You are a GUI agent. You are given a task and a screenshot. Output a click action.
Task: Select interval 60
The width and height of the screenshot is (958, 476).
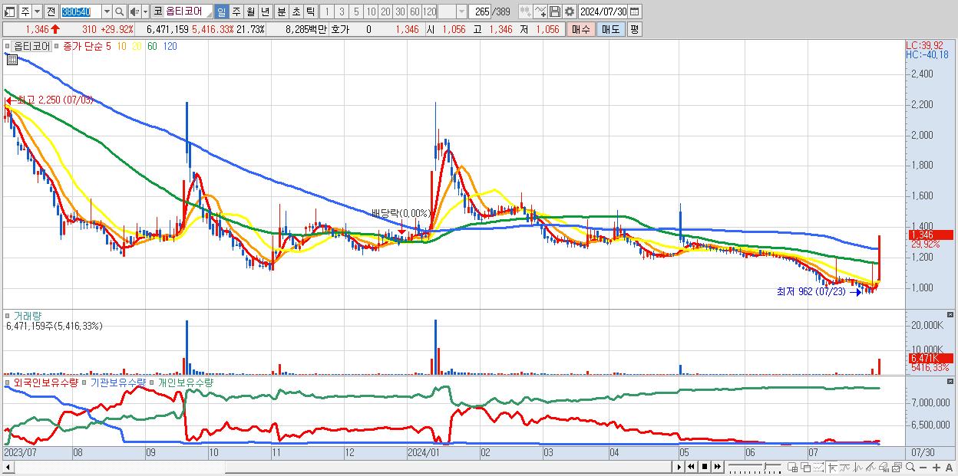point(415,12)
